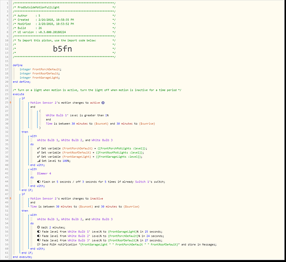286x262 pixels.
Task: Click the speech bubble icon beside 'Send PUSH notification'
Action: [x=39, y=244]
